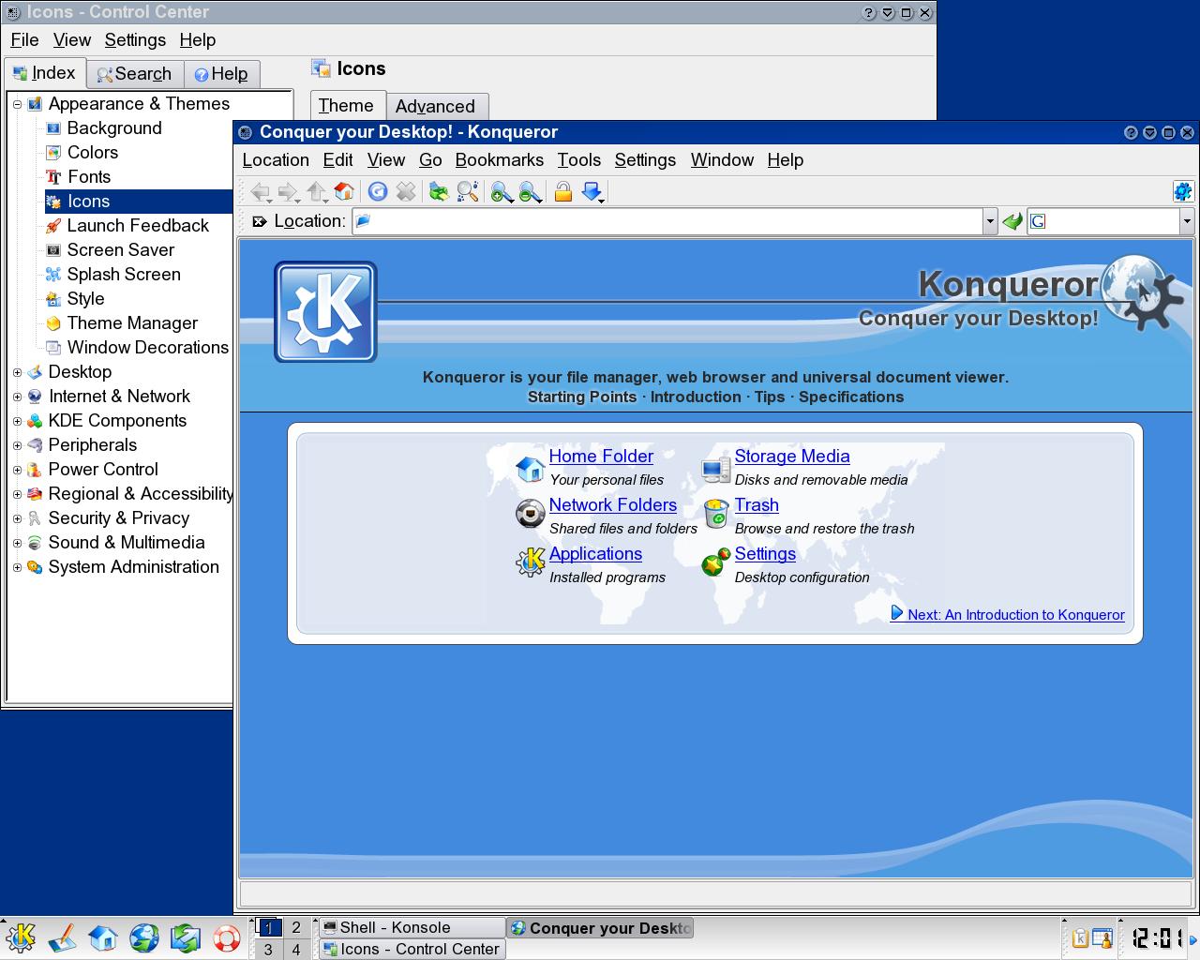Open the Home folder panel launcher
This screenshot has height=960, width=1200.
[x=102, y=937]
